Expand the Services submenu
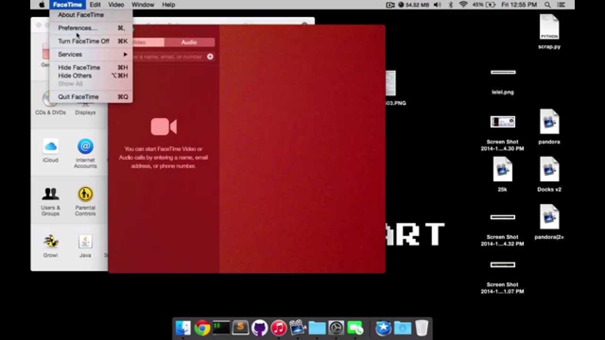 coord(91,54)
